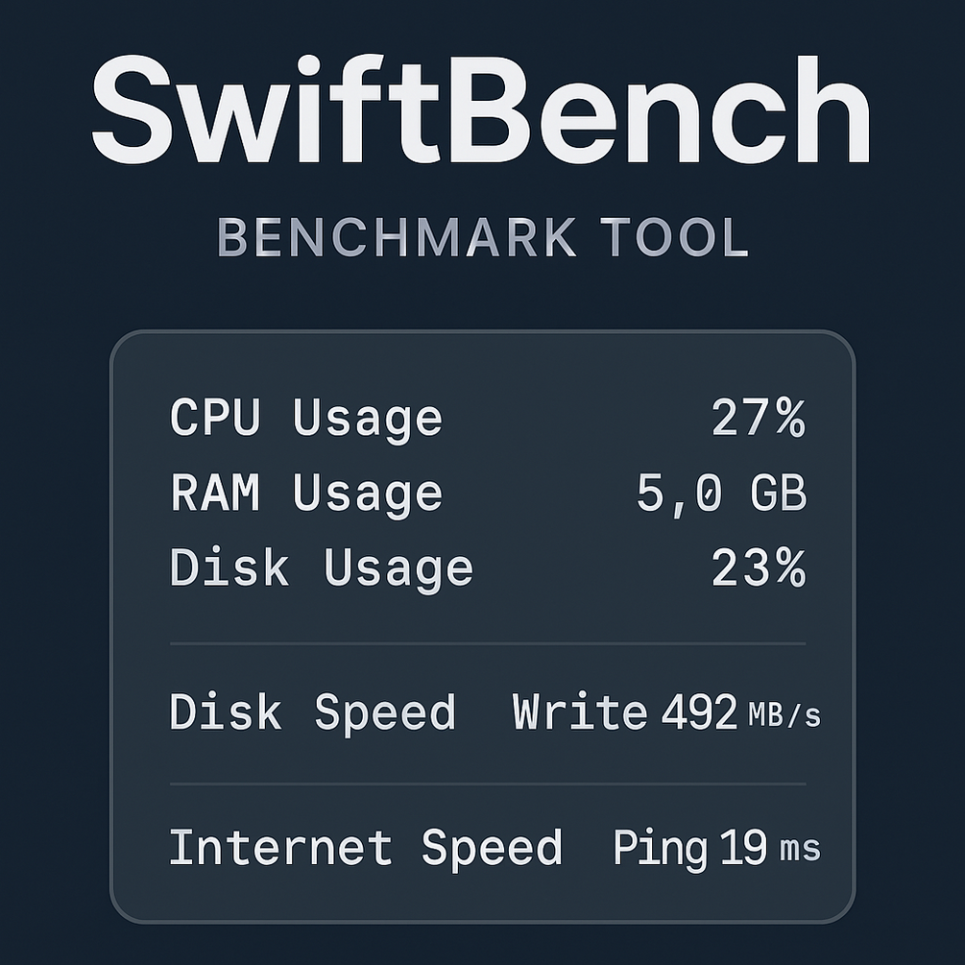Image resolution: width=965 pixels, height=965 pixels.
Task: Click the MB/s unit text
Action: 784,715
